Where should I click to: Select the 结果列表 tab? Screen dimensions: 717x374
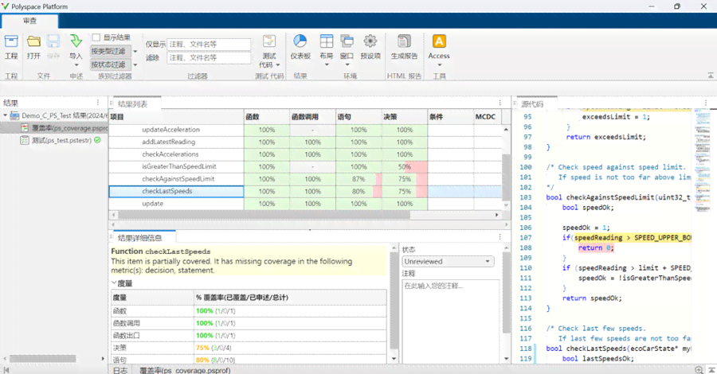click(132, 104)
